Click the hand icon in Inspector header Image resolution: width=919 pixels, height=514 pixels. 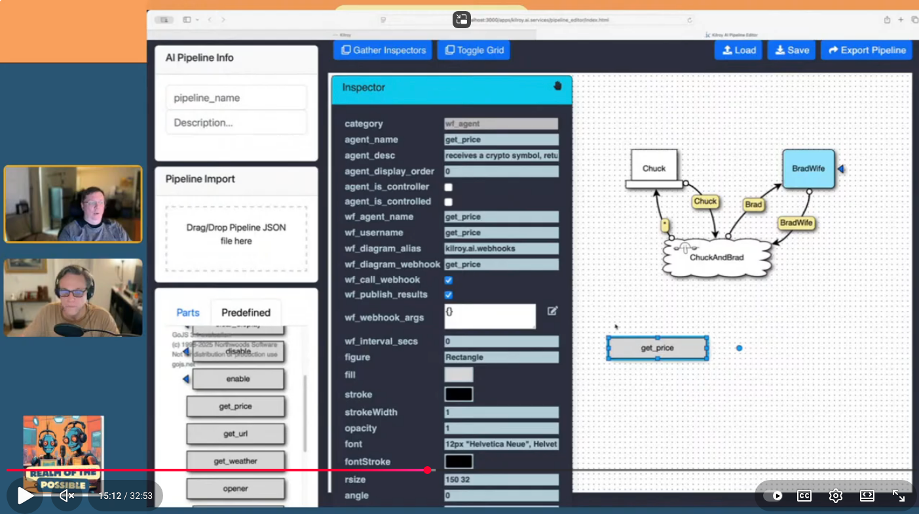(x=557, y=86)
